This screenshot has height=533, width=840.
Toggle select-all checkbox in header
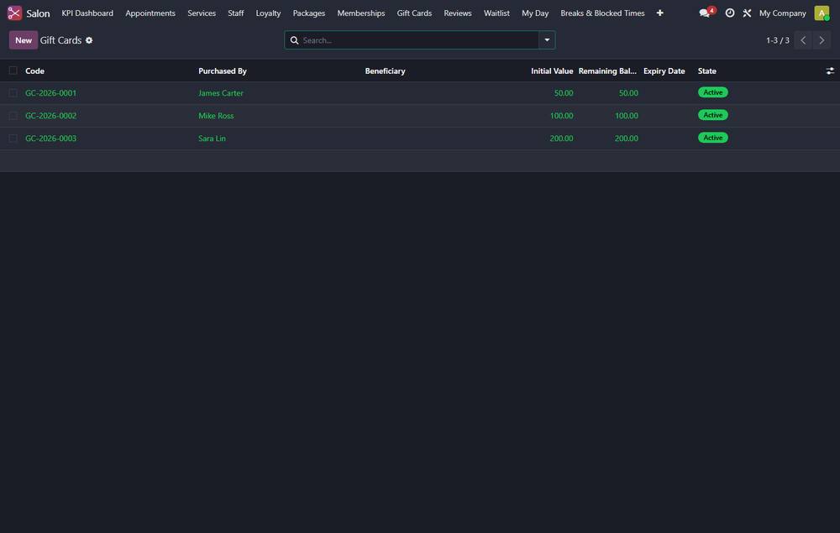point(13,71)
